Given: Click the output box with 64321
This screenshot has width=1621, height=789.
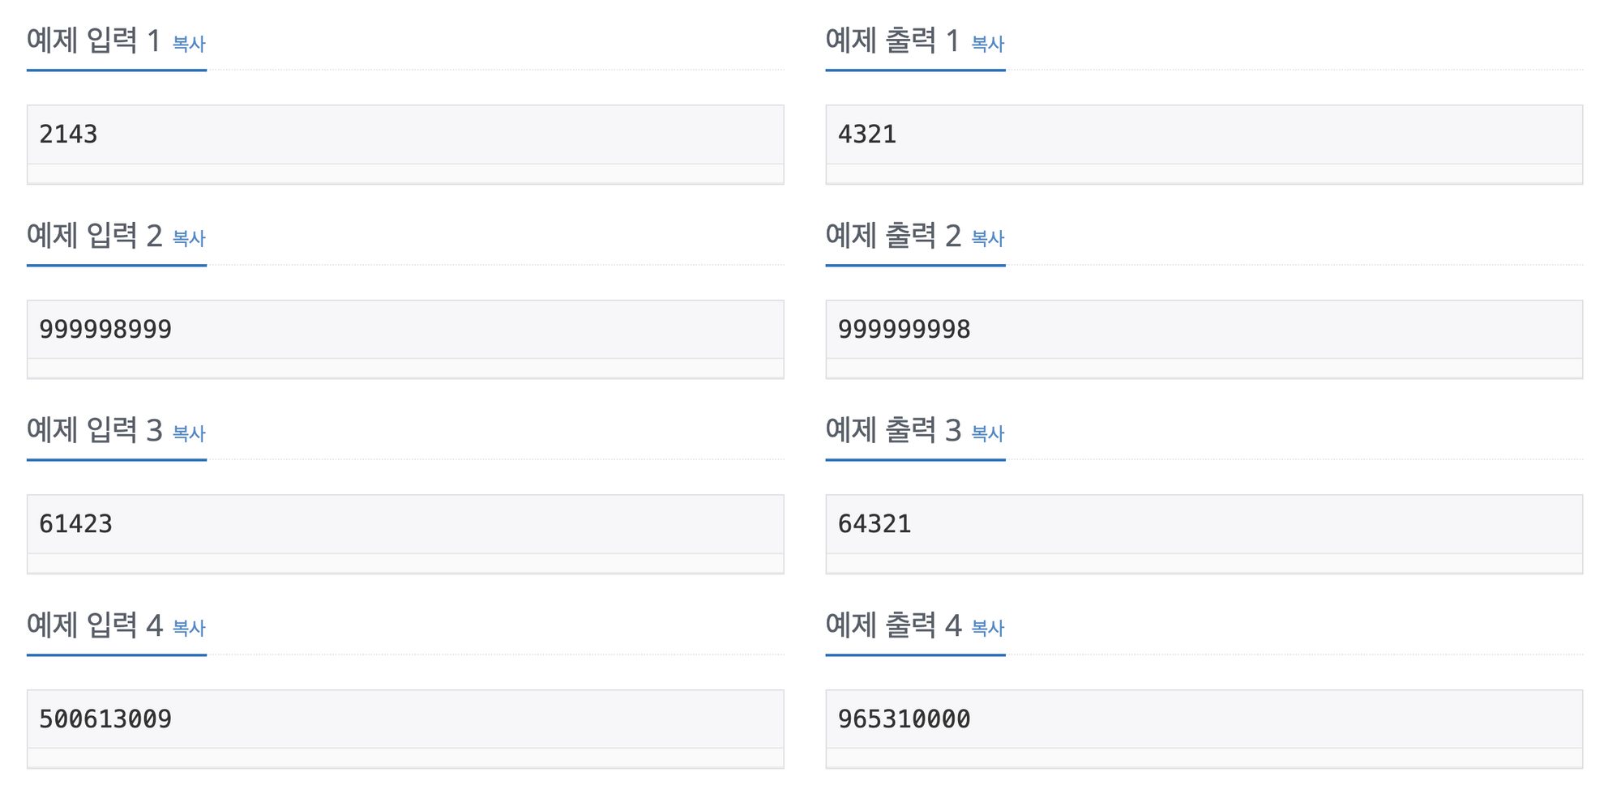Looking at the screenshot, I should pos(1204,524).
